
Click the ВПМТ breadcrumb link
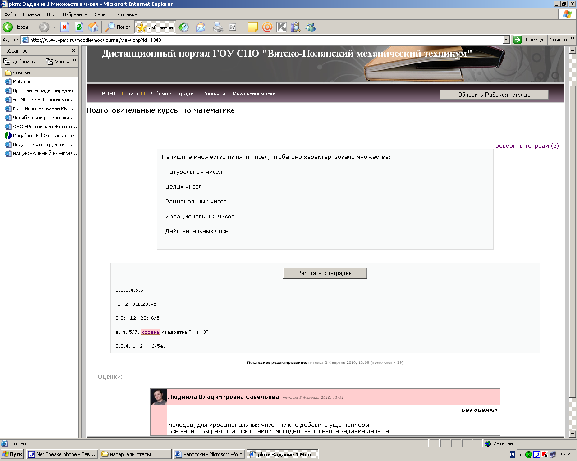(109, 94)
